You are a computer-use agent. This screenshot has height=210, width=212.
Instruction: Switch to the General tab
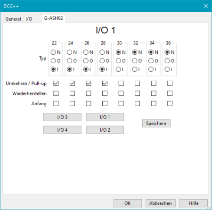pyautogui.click(x=13, y=19)
